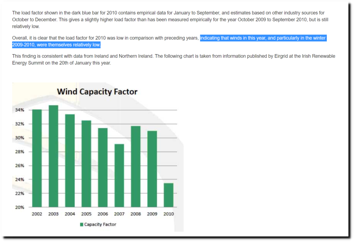The height and width of the screenshot is (242, 354).
Task: Click the 'Capacity Factor' legend label
Action: click(x=100, y=224)
